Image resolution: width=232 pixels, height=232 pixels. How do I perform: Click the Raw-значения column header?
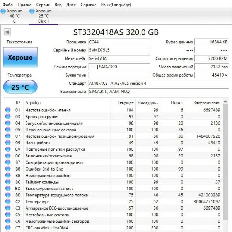tap(204, 102)
